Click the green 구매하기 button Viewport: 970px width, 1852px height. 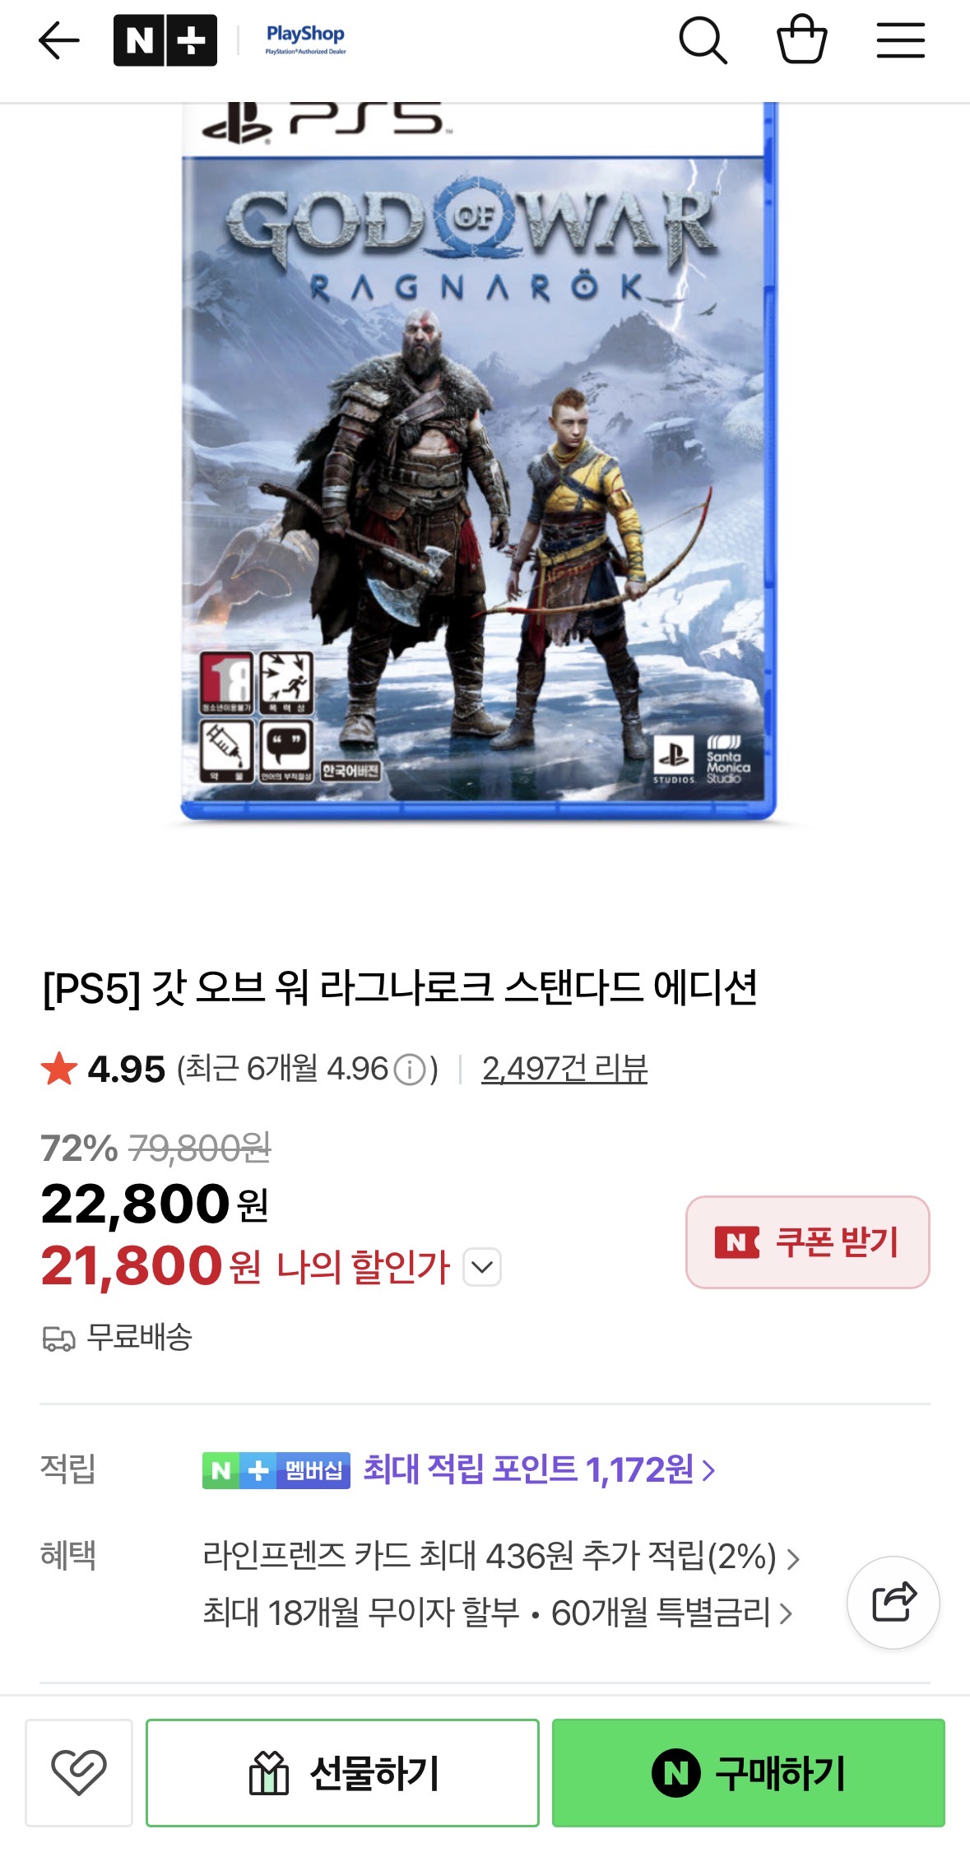point(749,1772)
